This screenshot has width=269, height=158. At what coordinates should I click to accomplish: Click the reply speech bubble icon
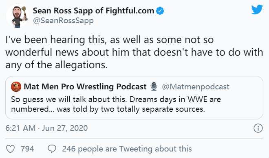[52, 149]
